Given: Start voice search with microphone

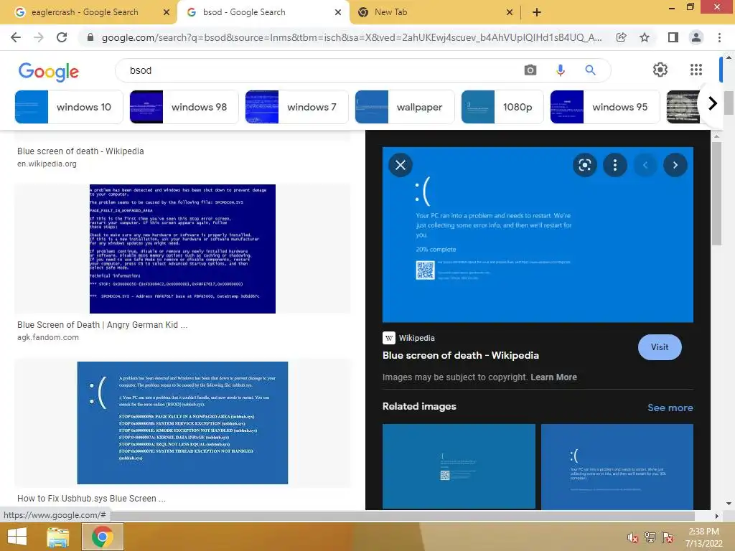Looking at the screenshot, I should 560,70.
